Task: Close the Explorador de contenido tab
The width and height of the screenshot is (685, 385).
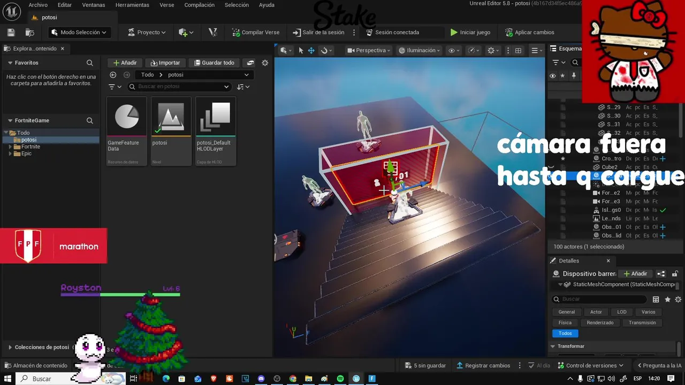Action: pos(63,48)
